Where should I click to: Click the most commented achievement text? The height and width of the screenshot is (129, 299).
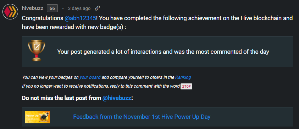(163, 52)
